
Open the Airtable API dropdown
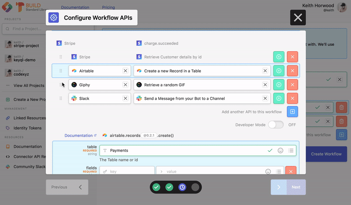coord(100,71)
